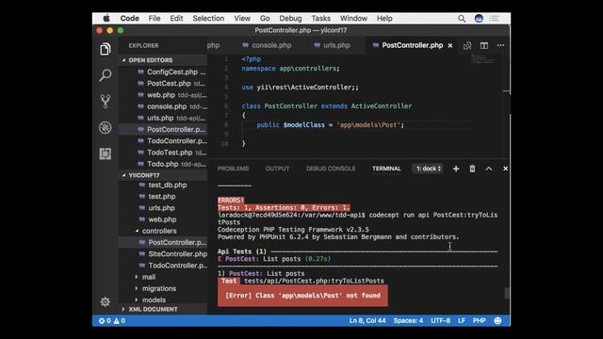Image resolution: width=603 pixels, height=339 pixels.
Task: Place cursor on the $modelClass code line
Action: pyautogui.click(x=331, y=125)
